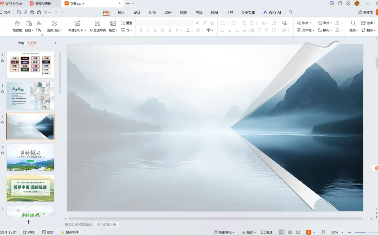Click the 有修改 (has changes) cloud status button
This screenshot has width=378, height=236.
click(365, 12)
